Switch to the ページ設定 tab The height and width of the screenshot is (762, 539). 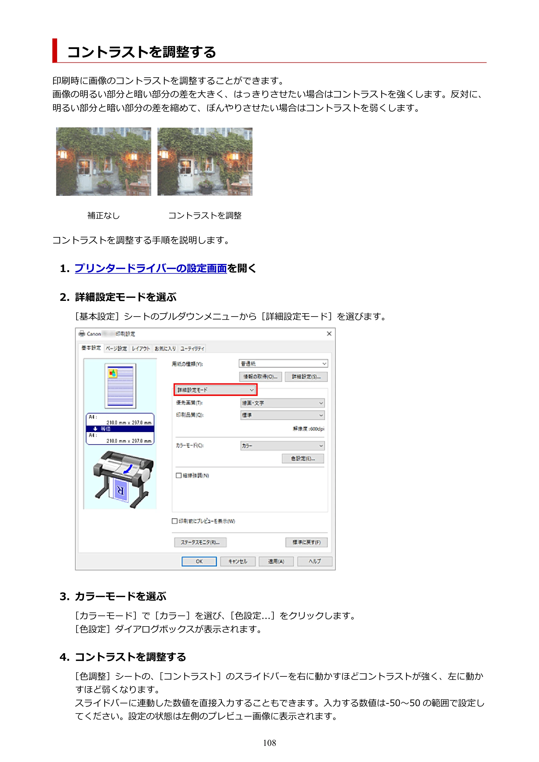coord(116,349)
